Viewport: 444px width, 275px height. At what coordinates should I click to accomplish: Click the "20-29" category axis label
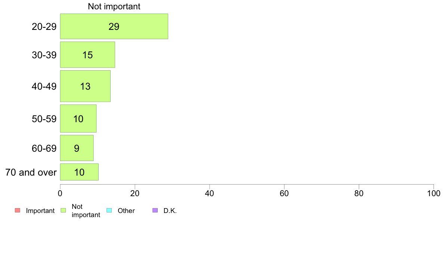tap(44, 27)
